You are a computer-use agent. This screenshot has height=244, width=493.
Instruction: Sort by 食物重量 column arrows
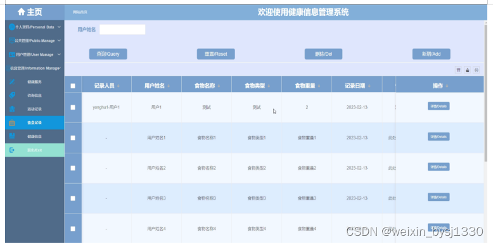(319, 86)
